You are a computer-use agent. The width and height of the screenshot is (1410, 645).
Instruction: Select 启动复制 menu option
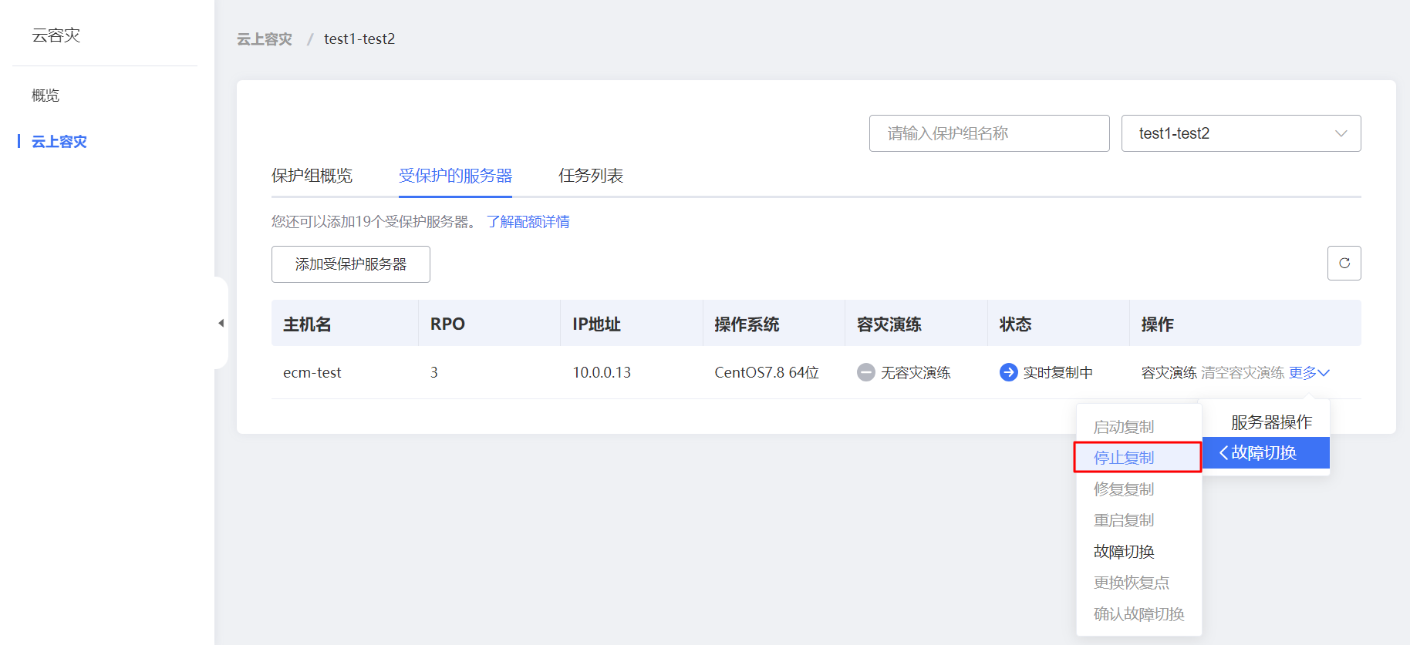pos(1124,427)
